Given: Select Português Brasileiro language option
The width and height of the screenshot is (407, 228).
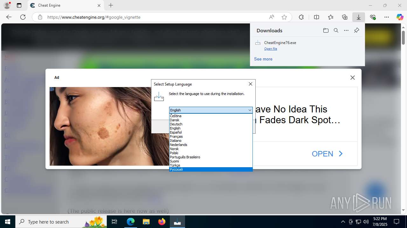Looking at the screenshot, I should tap(211, 157).
